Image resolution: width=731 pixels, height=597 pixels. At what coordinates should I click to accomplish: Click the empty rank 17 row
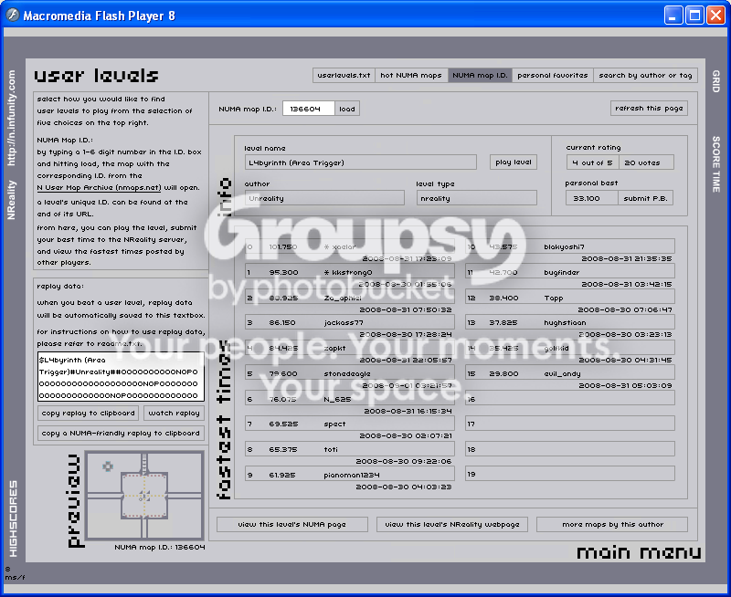point(569,424)
